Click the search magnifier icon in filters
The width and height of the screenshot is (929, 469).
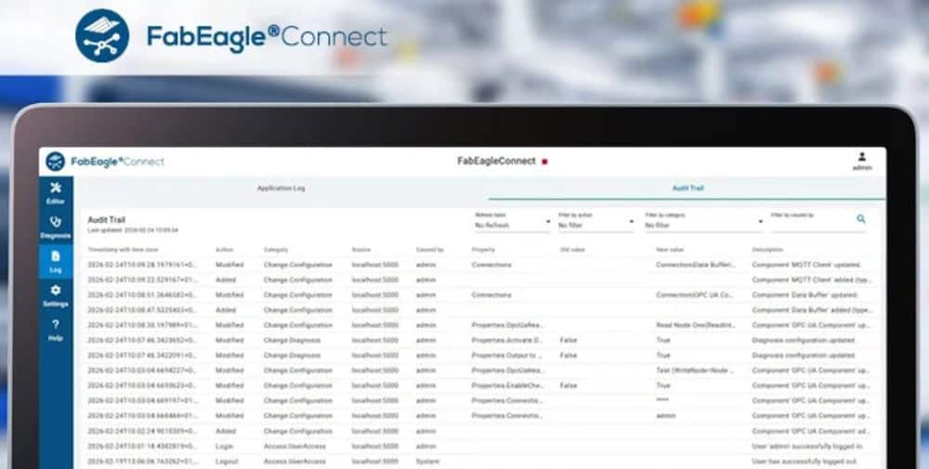[861, 219]
